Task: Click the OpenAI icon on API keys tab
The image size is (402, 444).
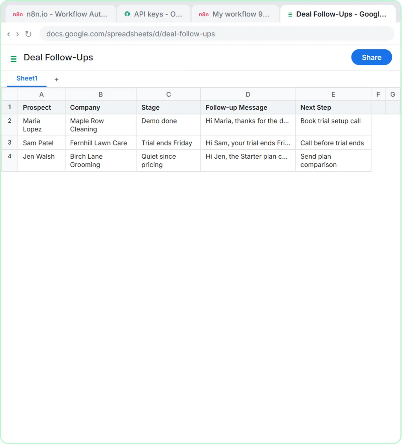Action: tap(127, 14)
